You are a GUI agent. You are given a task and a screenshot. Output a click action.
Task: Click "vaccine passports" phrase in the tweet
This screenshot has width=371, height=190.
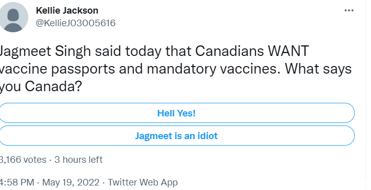[x=58, y=69]
